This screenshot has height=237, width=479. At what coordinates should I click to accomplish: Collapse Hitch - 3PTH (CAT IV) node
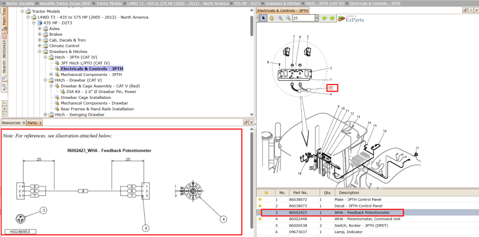46,57
